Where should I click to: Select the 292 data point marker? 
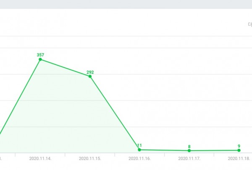(90, 76)
